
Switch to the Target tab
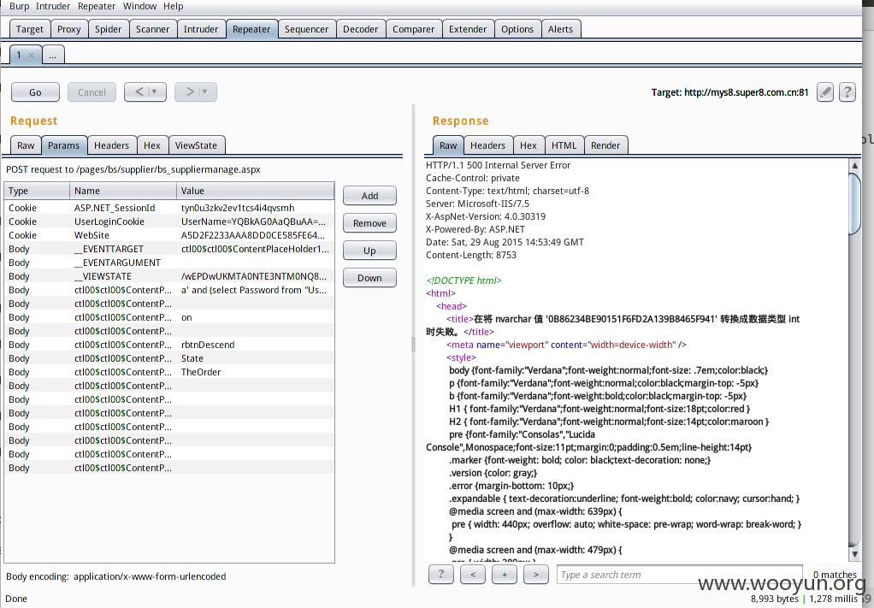coord(30,29)
